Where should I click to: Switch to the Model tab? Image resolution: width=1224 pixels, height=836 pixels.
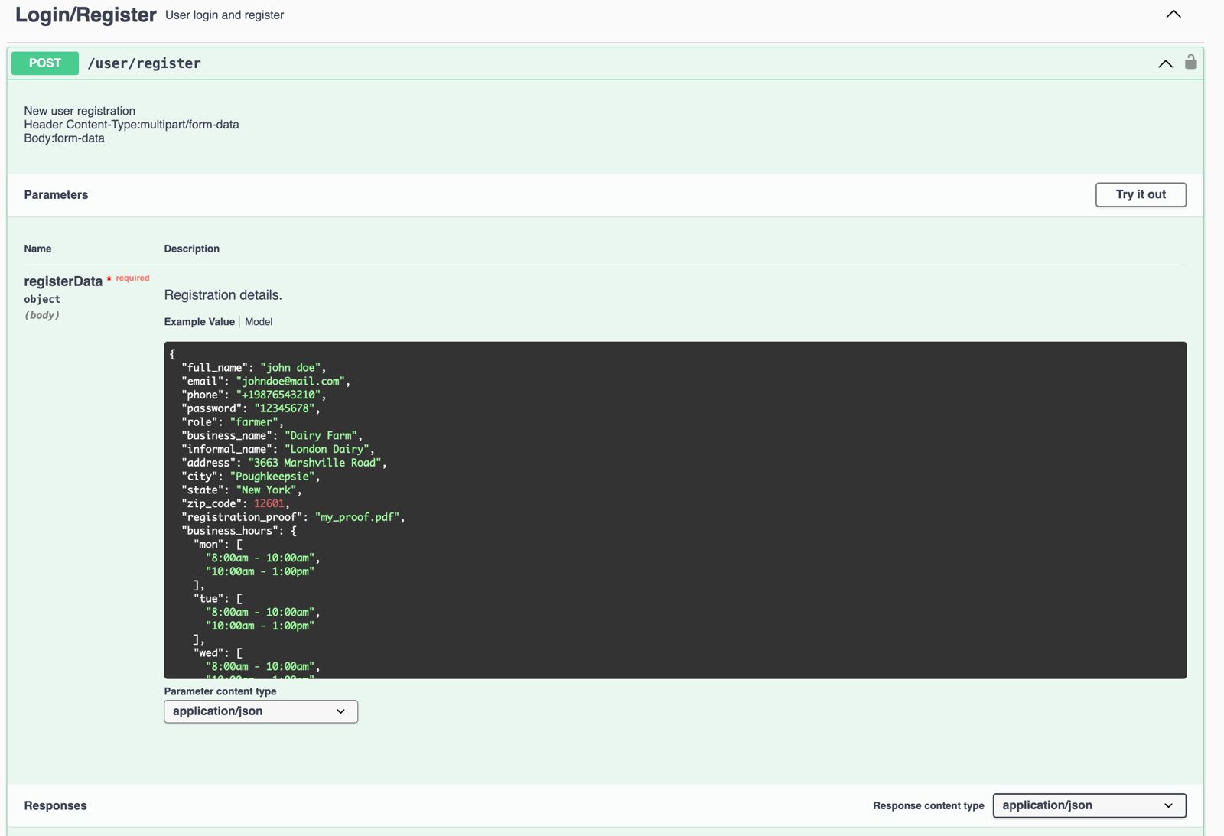pos(259,322)
